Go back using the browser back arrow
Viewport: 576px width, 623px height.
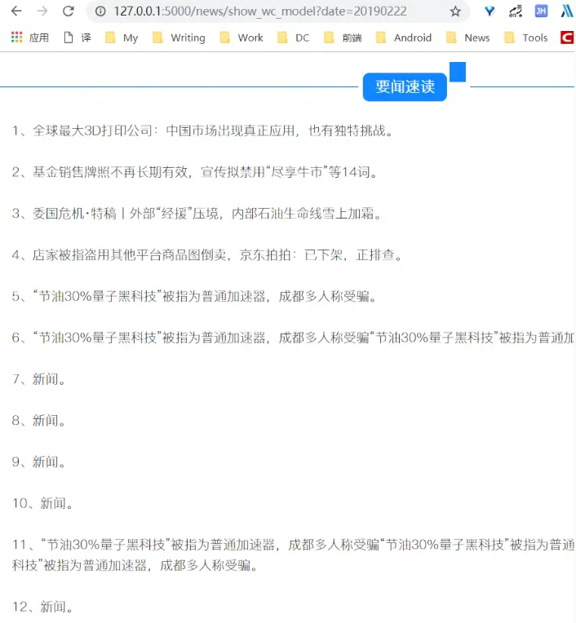click(x=16, y=11)
